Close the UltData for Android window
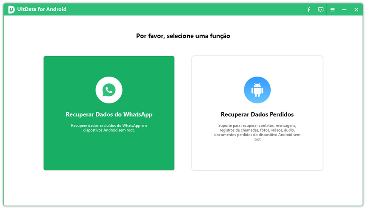 tap(356, 9)
